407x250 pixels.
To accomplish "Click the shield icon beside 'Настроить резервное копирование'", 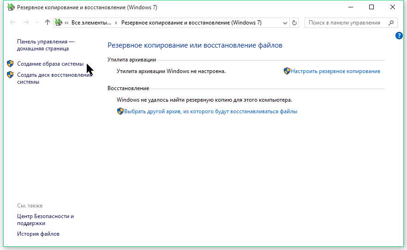I will click(287, 71).
